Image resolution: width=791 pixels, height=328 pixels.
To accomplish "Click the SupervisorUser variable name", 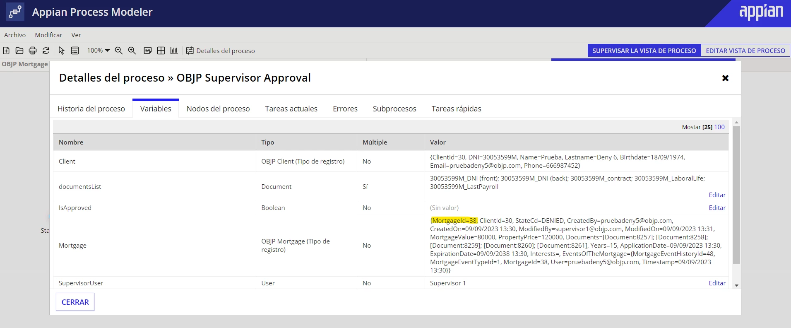I will (81, 283).
